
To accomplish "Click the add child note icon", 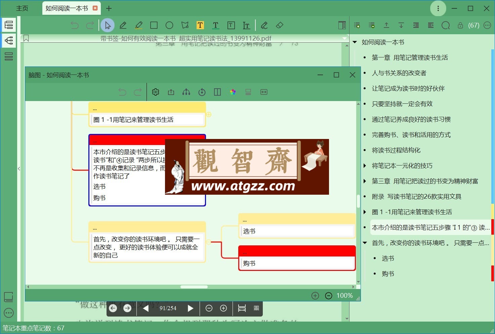I will (372, 25).
